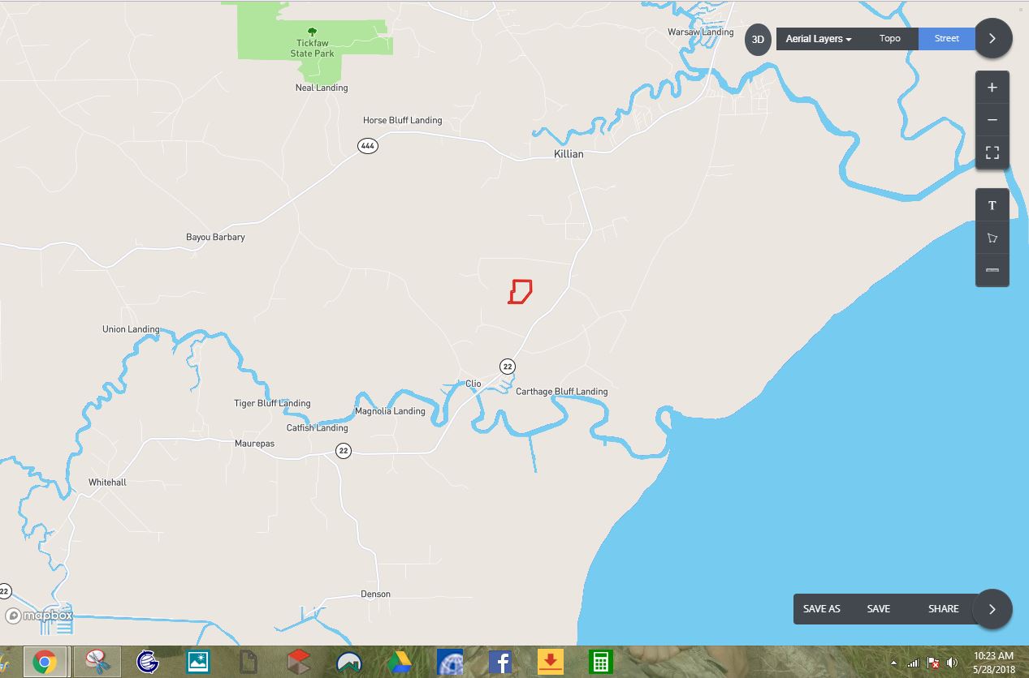
Task: Open the Mapbox logo link
Action: tap(39, 616)
